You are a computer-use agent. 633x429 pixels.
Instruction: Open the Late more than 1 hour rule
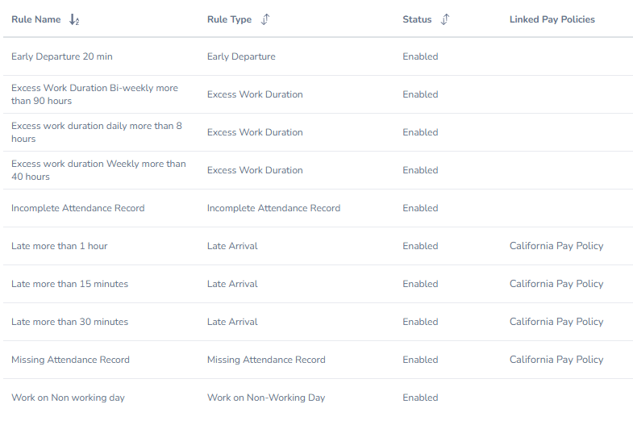60,246
